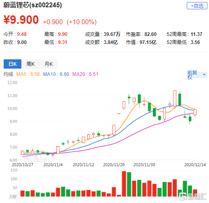
Task: Open the 前复权 adjustment dropdown
Action: click(x=197, y=75)
